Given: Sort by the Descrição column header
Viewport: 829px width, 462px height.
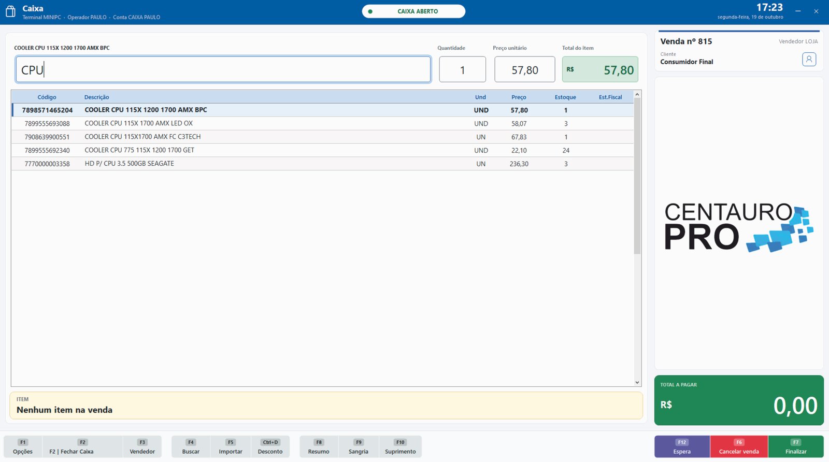Looking at the screenshot, I should tap(97, 97).
